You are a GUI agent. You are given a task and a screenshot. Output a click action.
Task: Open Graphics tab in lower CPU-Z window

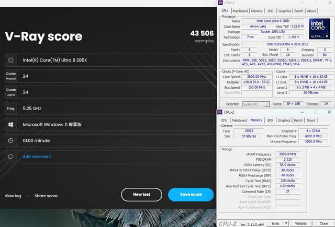(284, 121)
